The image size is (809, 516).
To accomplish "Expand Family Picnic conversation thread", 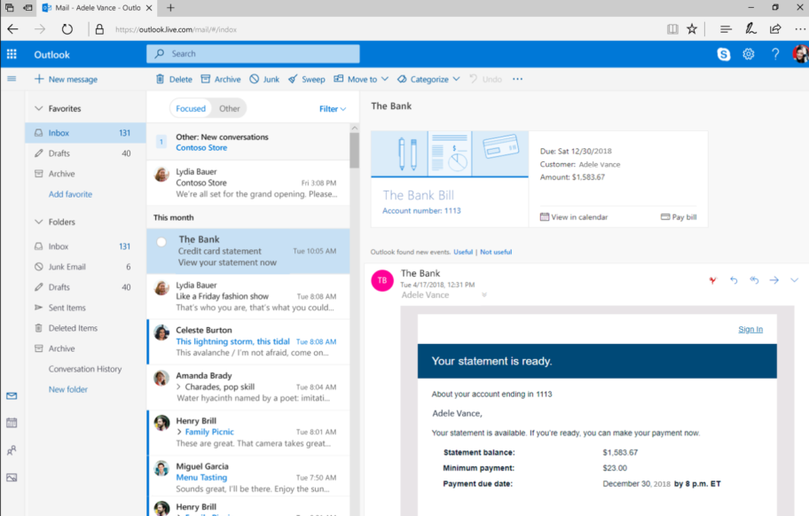I will coord(179,432).
